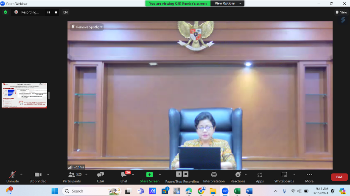
Task: Open the Chat panel
Action: click(x=124, y=175)
